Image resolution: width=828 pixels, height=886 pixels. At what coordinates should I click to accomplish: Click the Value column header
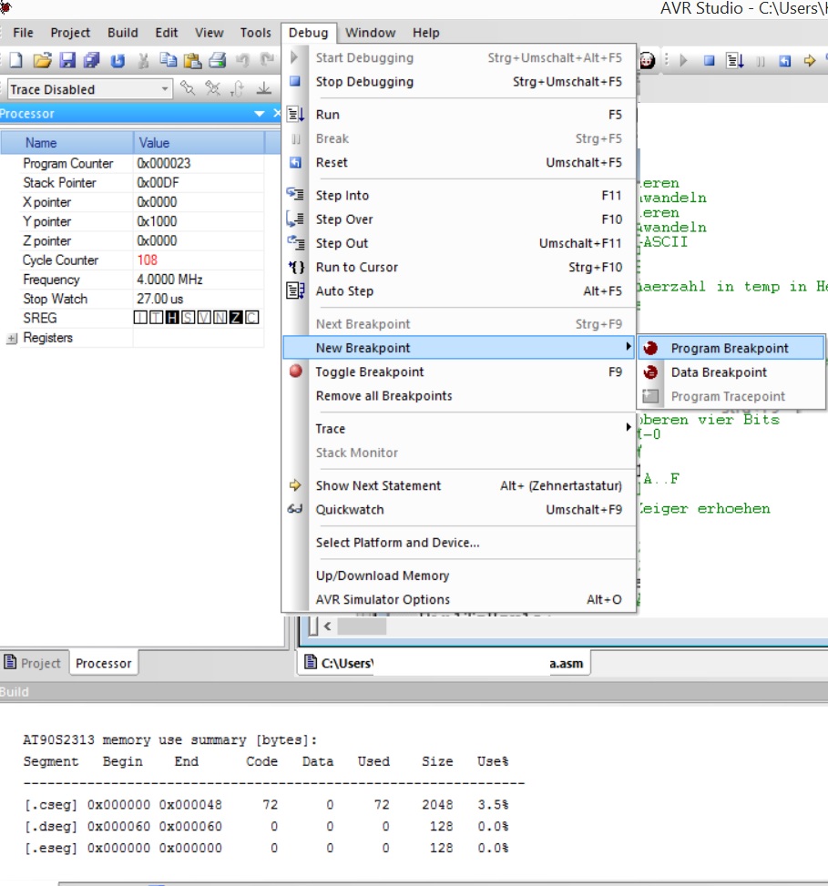point(199,142)
